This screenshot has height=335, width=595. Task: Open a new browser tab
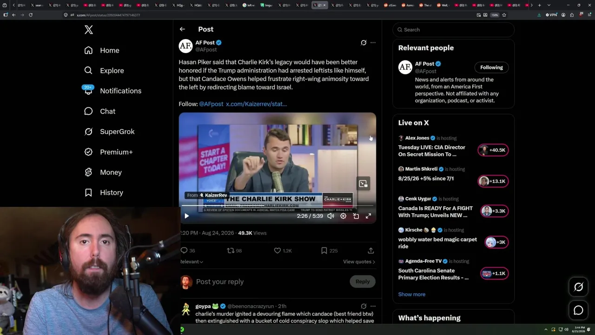click(539, 5)
